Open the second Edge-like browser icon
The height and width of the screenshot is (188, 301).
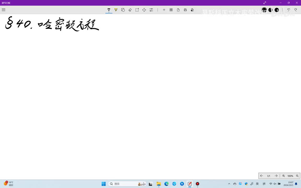(174, 184)
